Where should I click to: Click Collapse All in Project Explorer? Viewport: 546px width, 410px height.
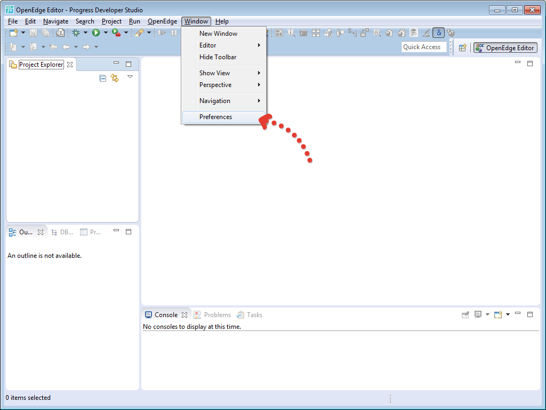pos(102,78)
